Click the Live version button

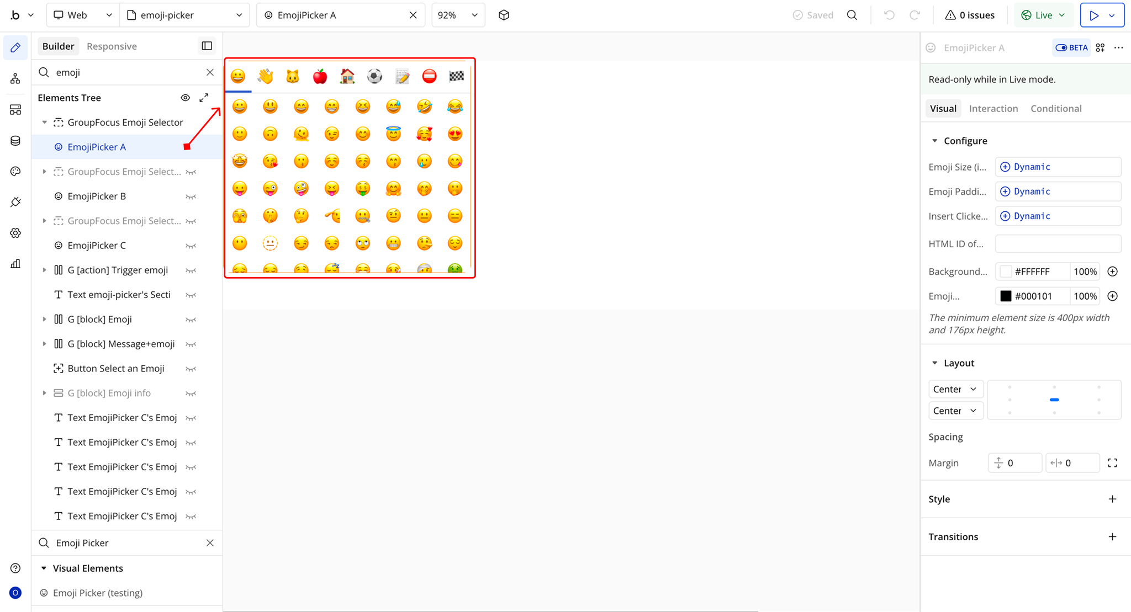click(1043, 15)
